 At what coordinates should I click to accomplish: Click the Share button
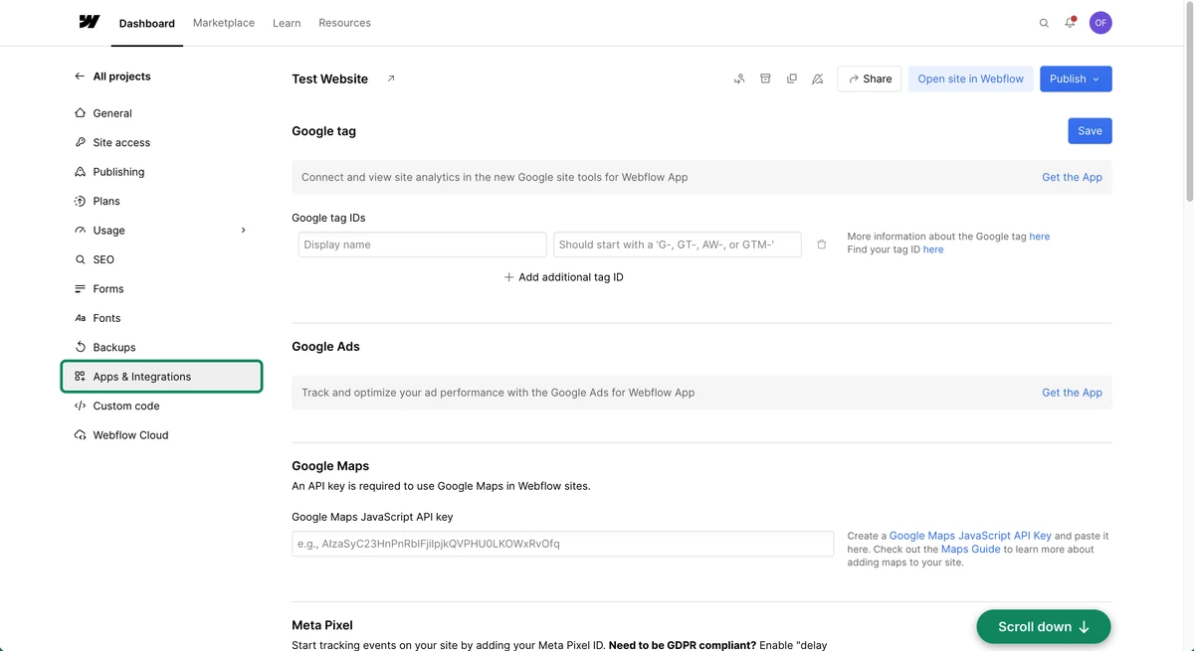(x=870, y=79)
